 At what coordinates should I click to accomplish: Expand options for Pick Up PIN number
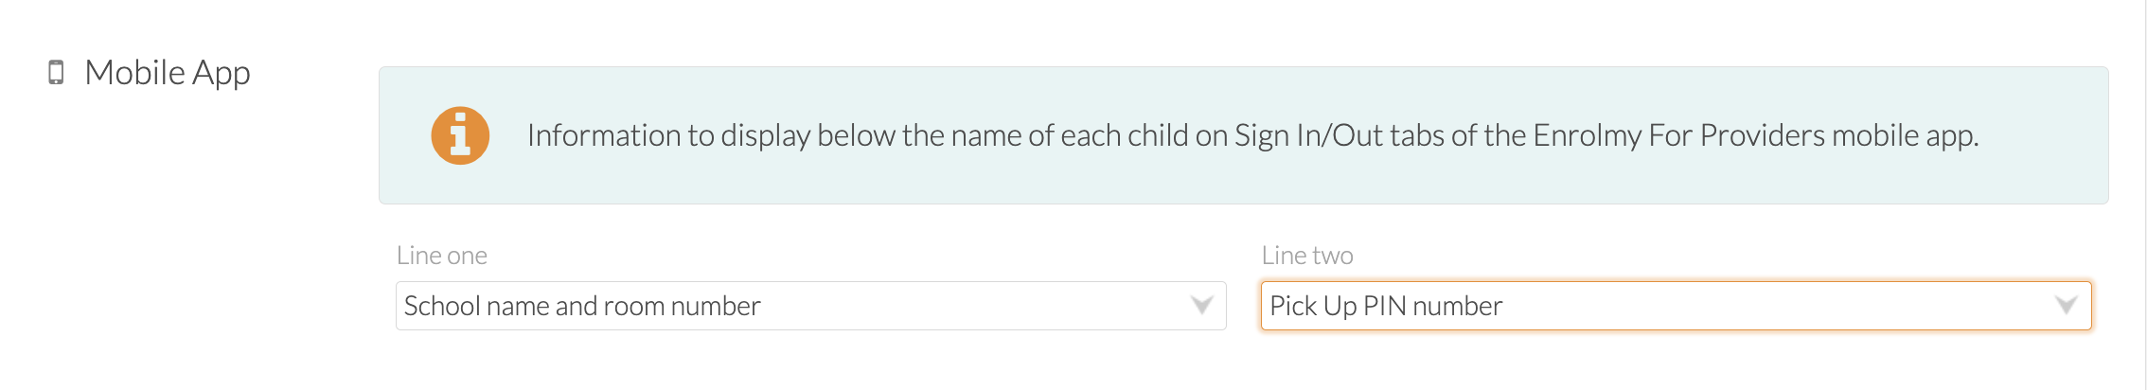click(2067, 306)
